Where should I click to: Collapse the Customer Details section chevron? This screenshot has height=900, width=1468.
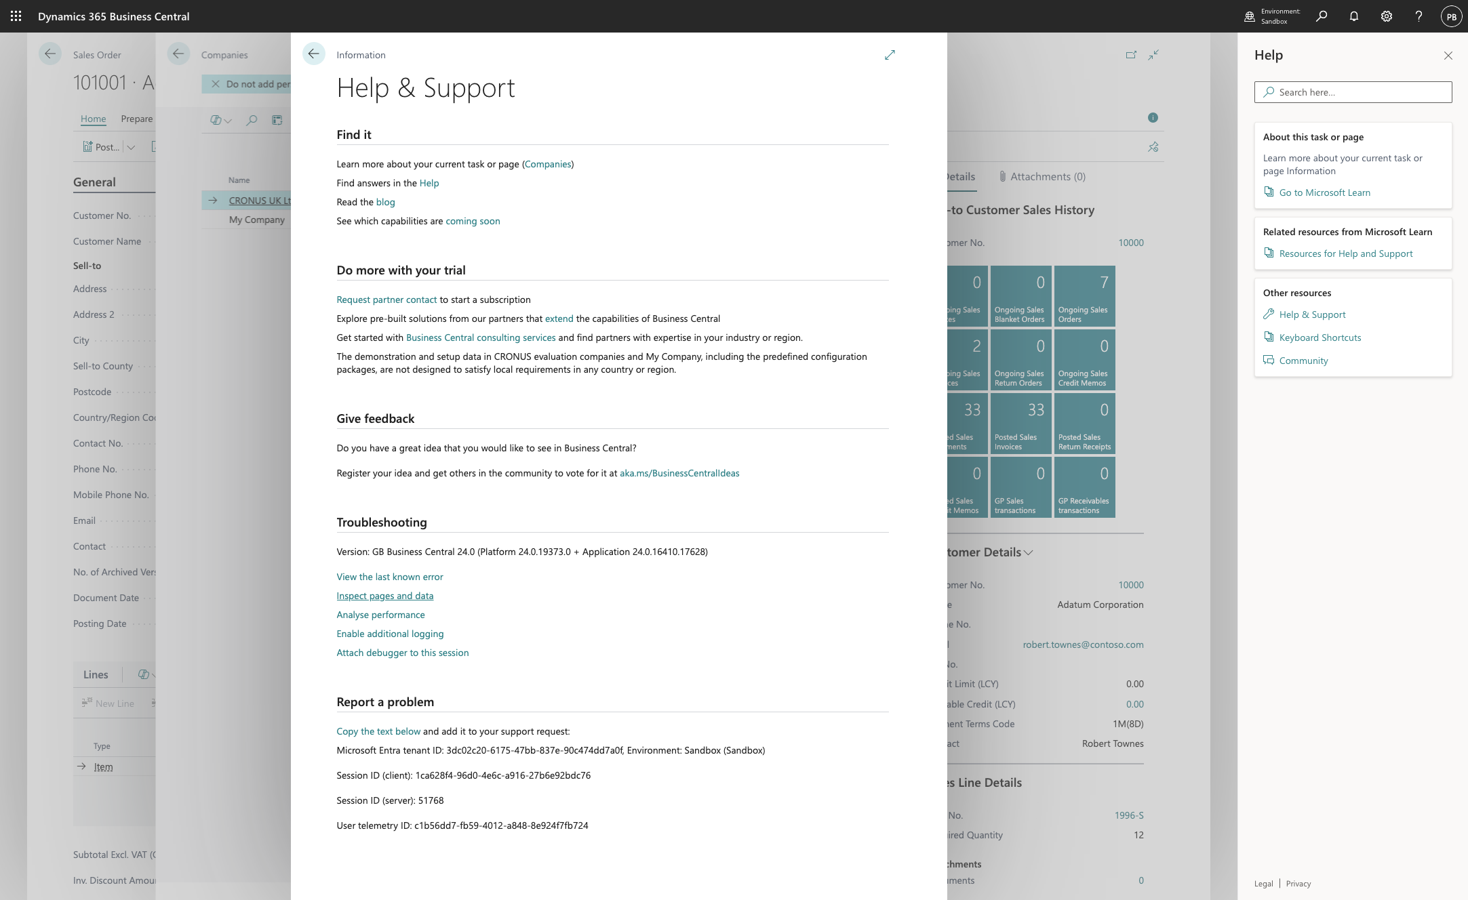pos(1029,552)
